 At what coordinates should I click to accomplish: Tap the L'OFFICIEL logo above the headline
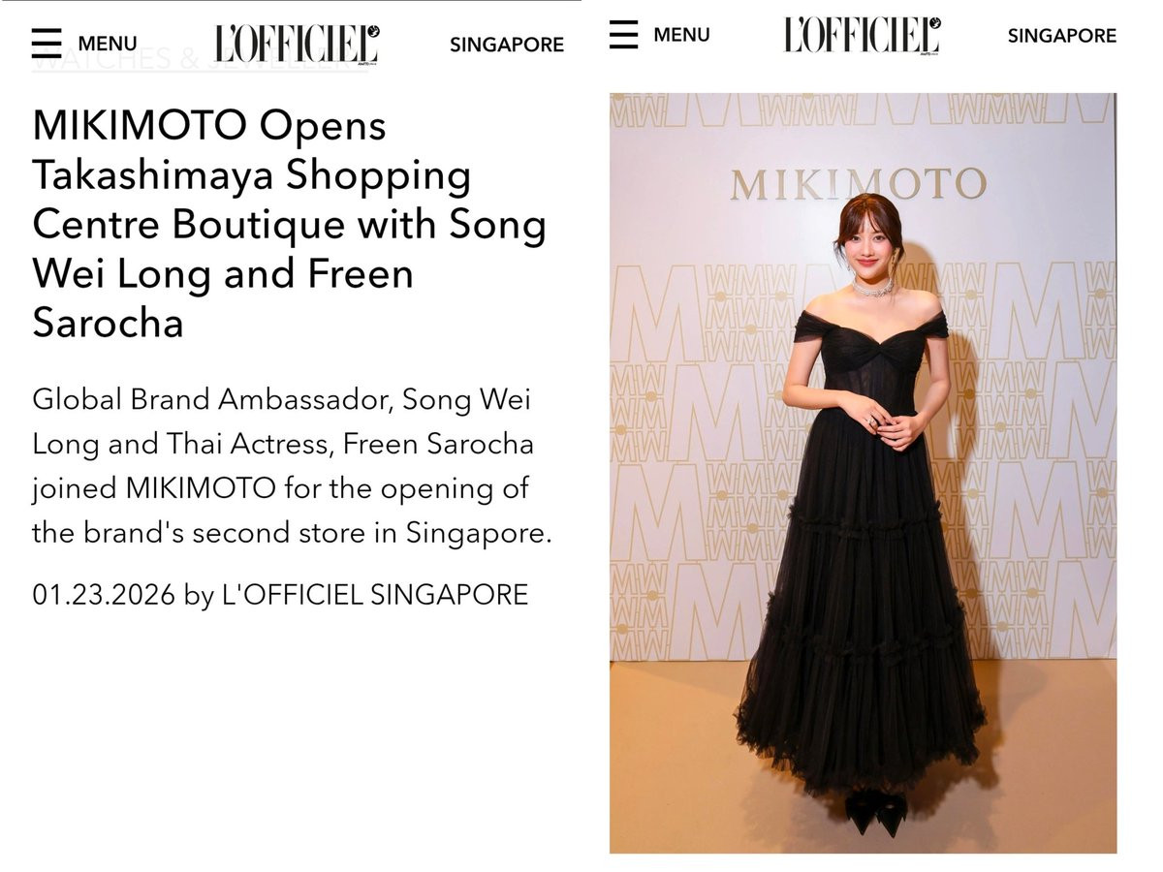(x=297, y=44)
